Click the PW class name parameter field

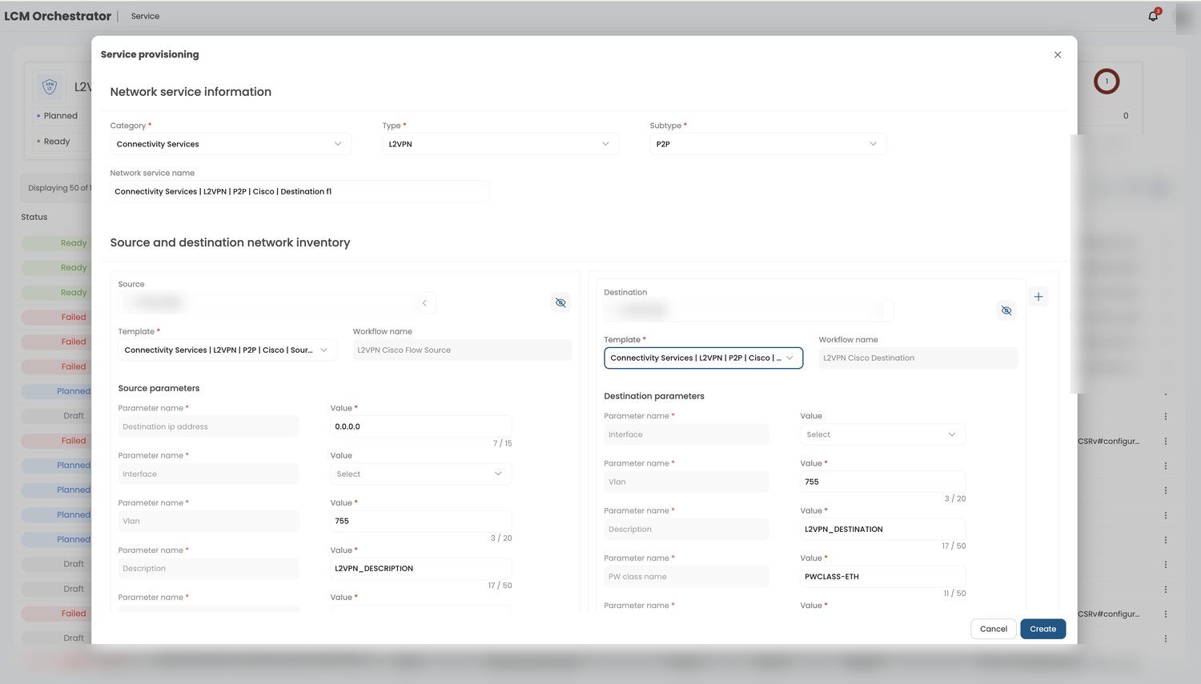point(686,576)
